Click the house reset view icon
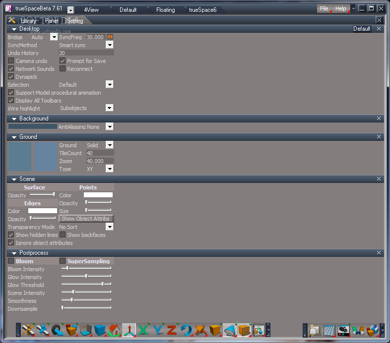 tap(115, 330)
